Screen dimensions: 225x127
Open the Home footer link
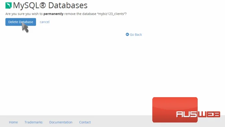(x=13, y=122)
